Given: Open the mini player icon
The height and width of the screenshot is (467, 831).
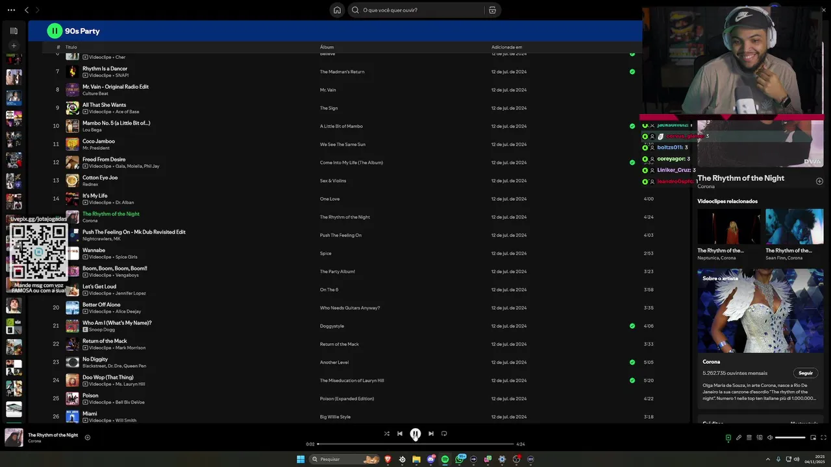Looking at the screenshot, I should coord(813,437).
